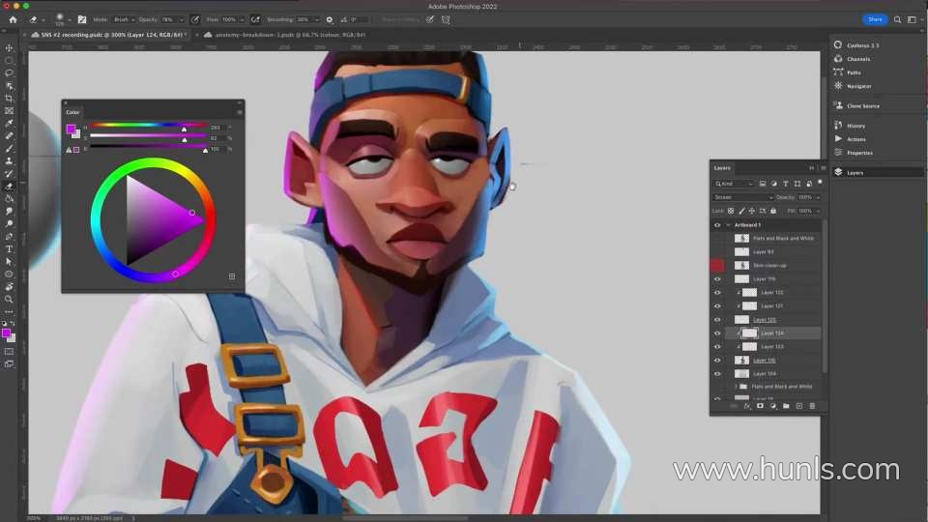
Task: Open brush settings panel icon
Action: click(x=82, y=19)
